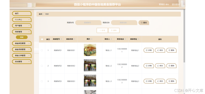Click the 新增 add button
Image resolution: width=205 pixels, height=94 pixels.
tap(102, 30)
